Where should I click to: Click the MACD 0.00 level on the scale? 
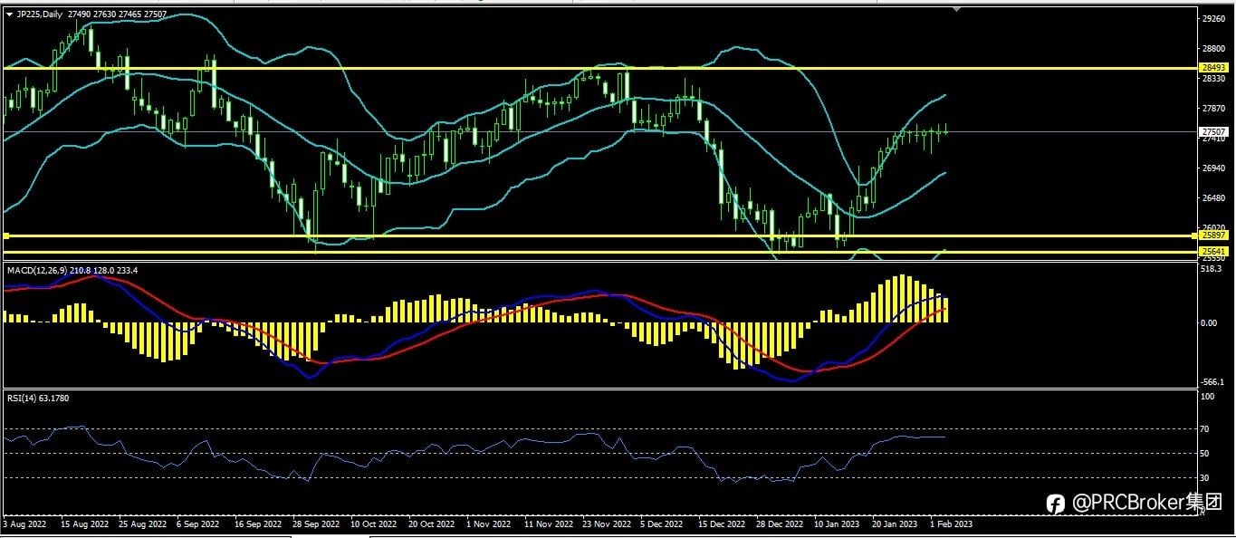pyautogui.click(x=1210, y=322)
